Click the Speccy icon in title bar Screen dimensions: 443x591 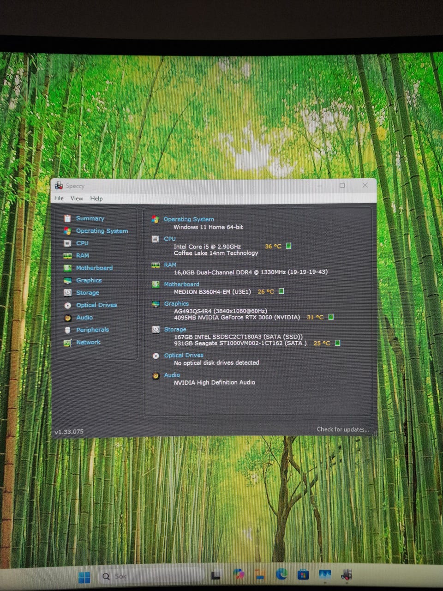(x=59, y=186)
